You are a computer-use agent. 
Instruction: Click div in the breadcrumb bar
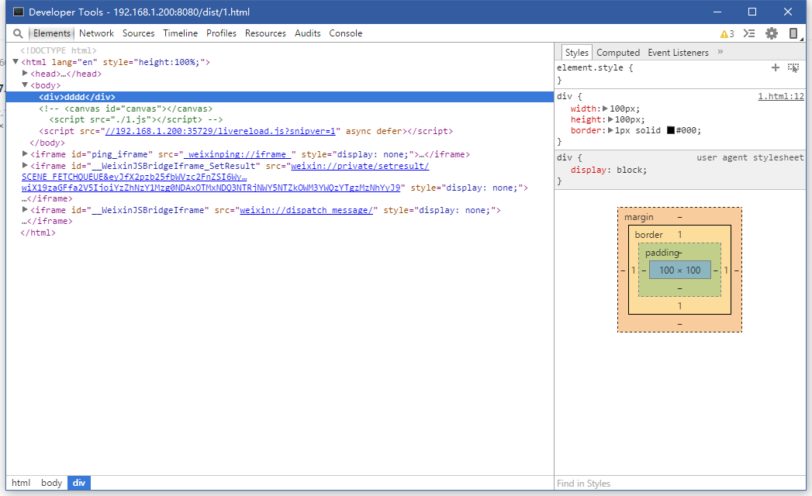[78, 483]
